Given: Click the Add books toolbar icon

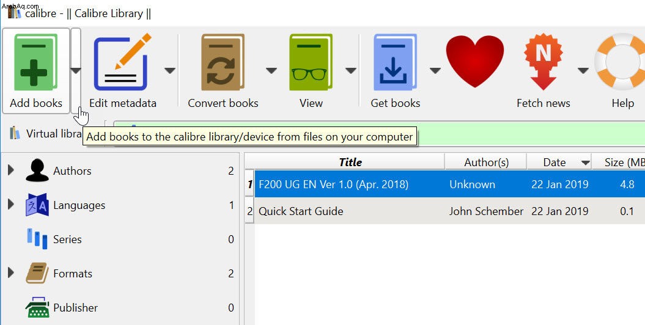Looking at the screenshot, I should [36, 62].
